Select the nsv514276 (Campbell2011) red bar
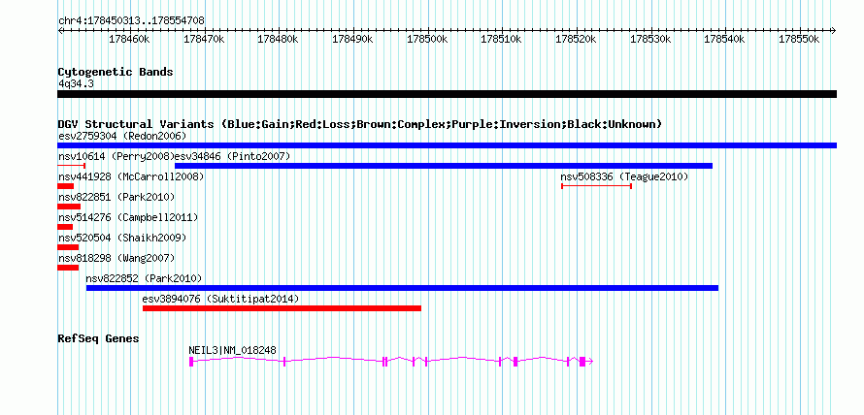The width and height of the screenshot is (864, 415). tap(65, 227)
